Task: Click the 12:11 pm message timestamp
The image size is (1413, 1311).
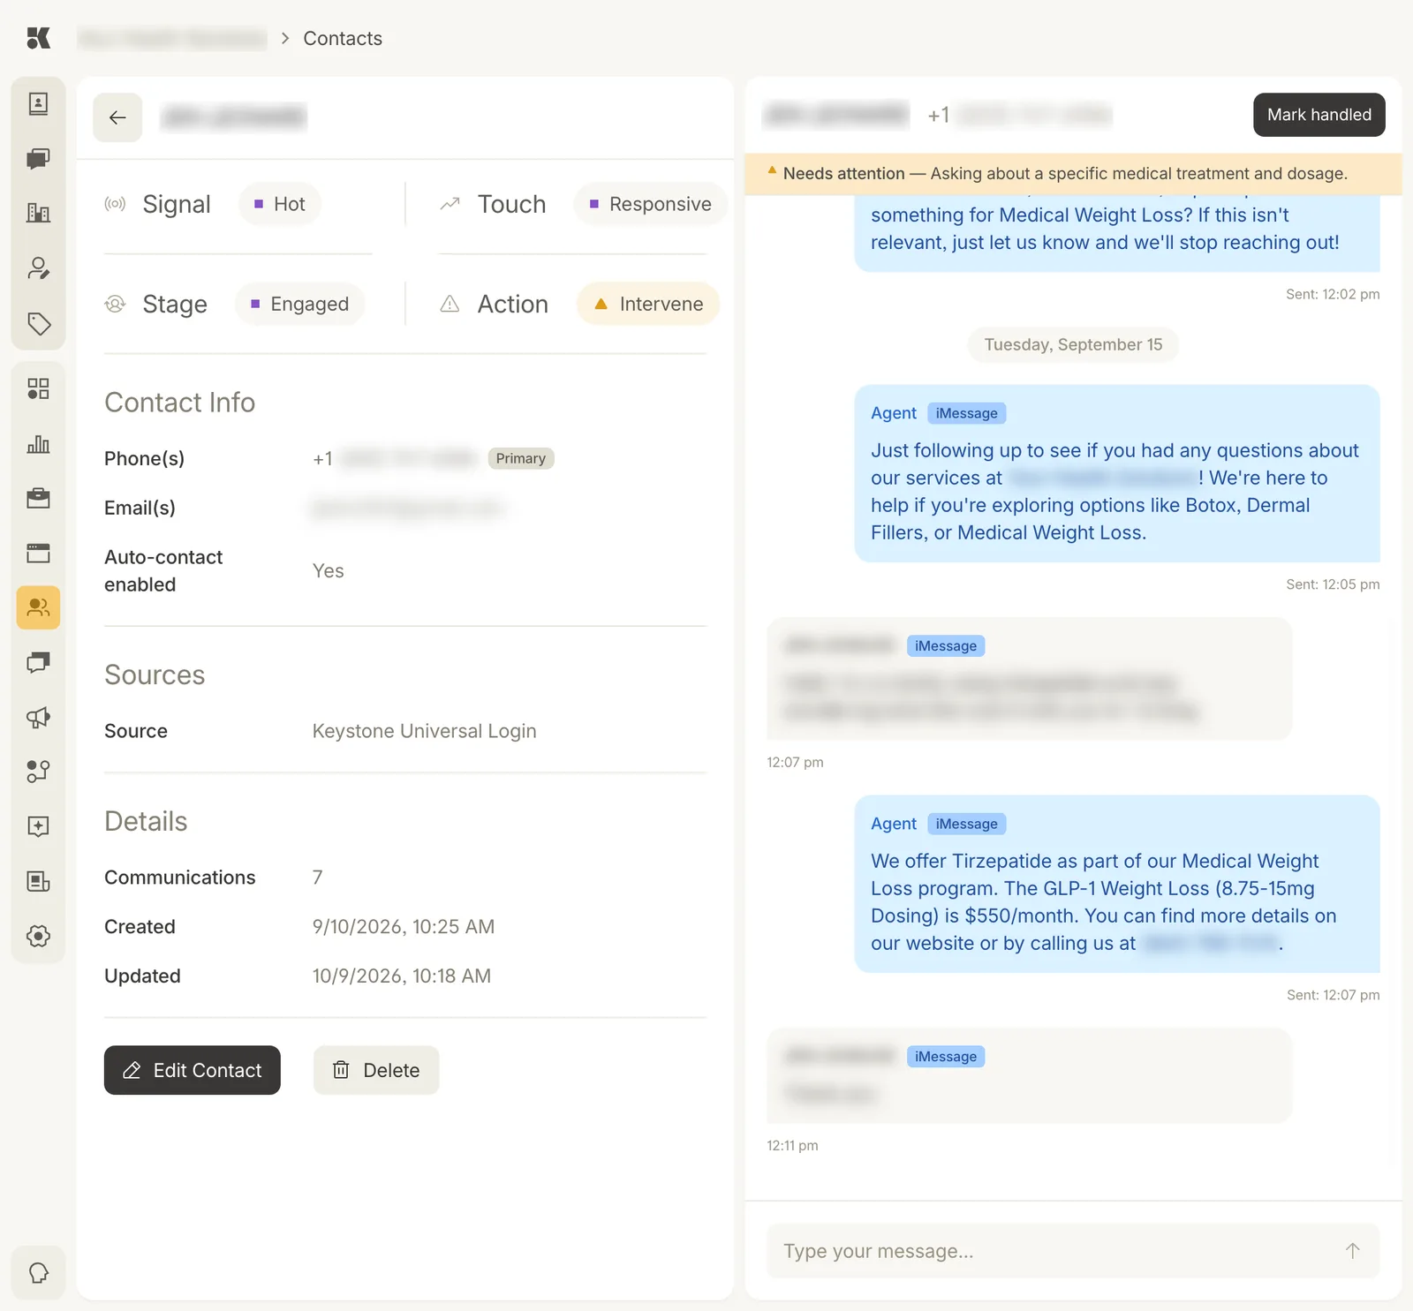Action: (x=792, y=1146)
